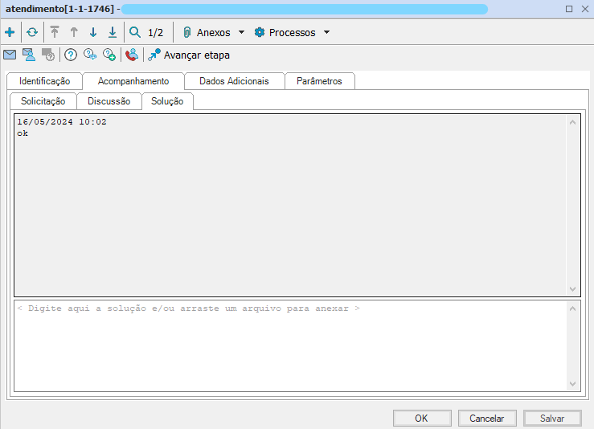The width and height of the screenshot is (594, 429).
Task: Open the Dados Adicionais tab
Action: point(234,81)
